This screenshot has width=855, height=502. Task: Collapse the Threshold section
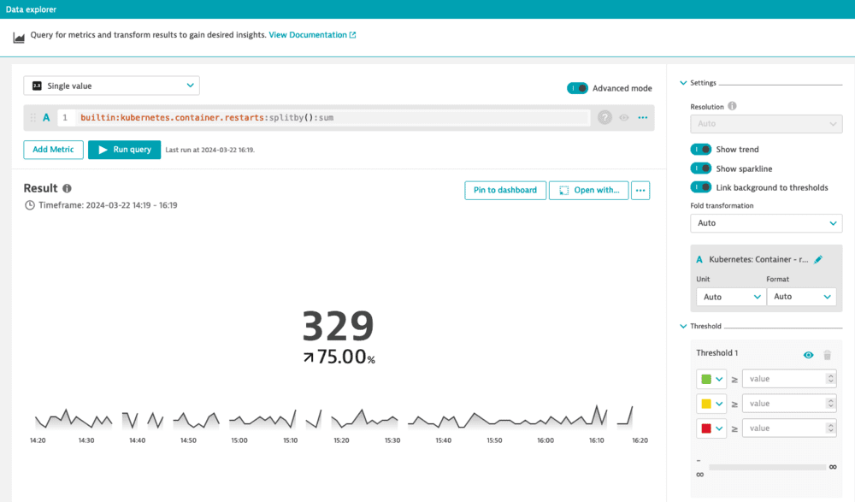(x=681, y=326)
